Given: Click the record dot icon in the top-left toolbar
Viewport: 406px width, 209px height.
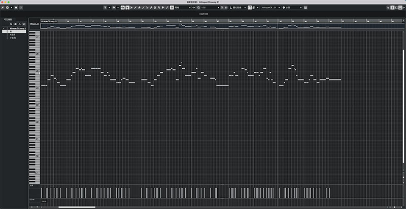Looking at the screenshot, I should (x=16, y=8).
